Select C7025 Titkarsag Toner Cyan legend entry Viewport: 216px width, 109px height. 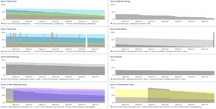coord(49,107)
